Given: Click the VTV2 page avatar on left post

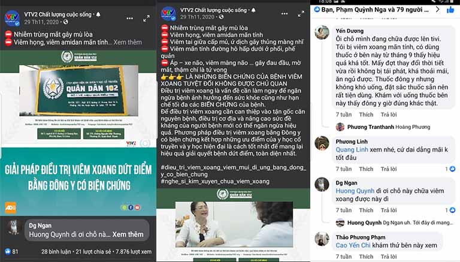Looking at the screenshot, I should coord(12,18).
